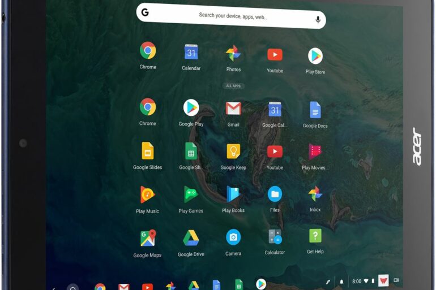Screen dimensions: 436x290
Task: Open the Google Sh... spreadsheet app
Action: point(191,151)
